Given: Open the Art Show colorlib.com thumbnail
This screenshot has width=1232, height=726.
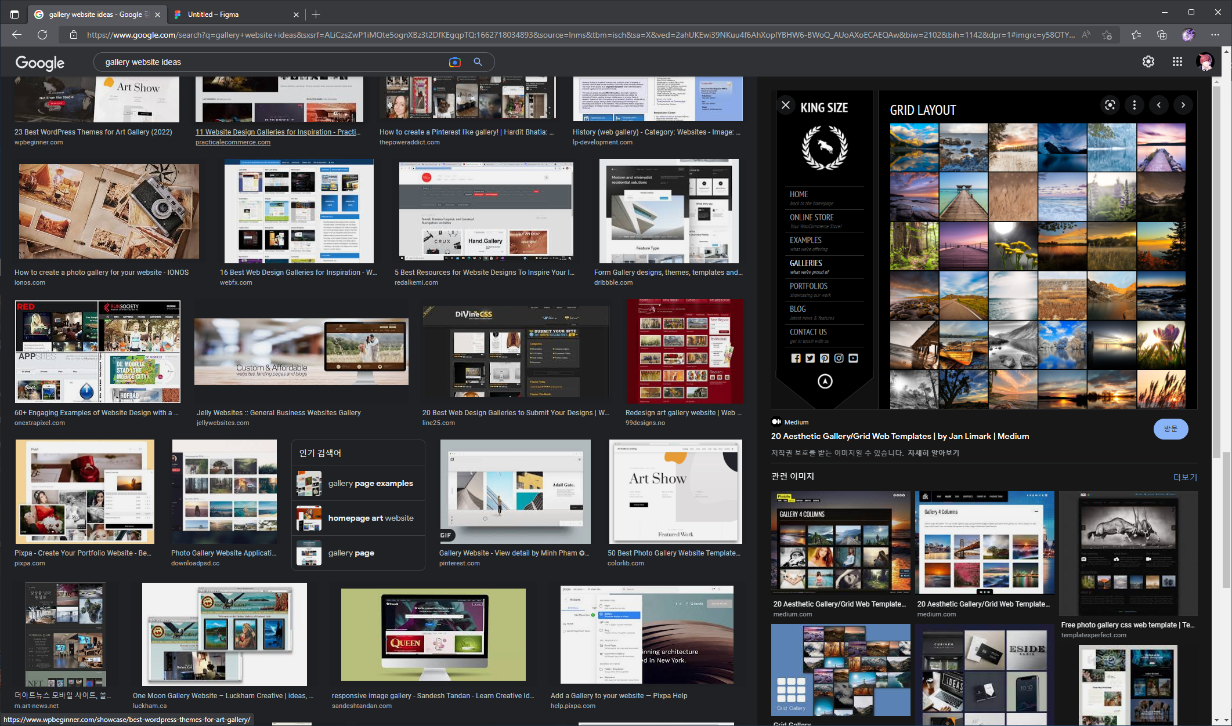Looking at the screenshot, I should coord(675,491).
